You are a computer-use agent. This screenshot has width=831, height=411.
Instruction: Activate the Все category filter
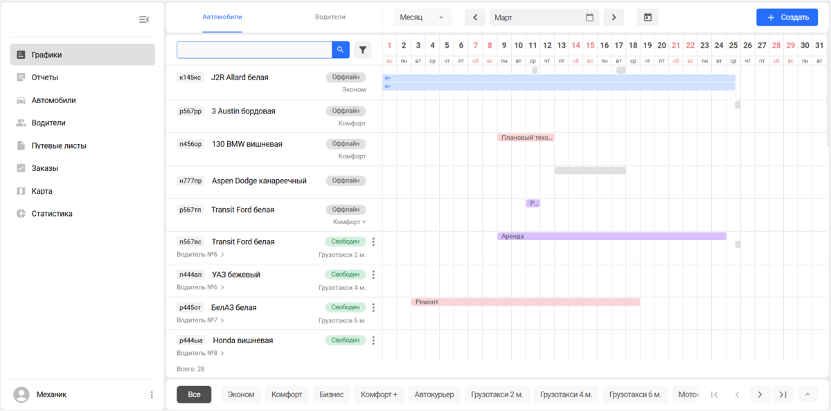(x=194, y=395)
